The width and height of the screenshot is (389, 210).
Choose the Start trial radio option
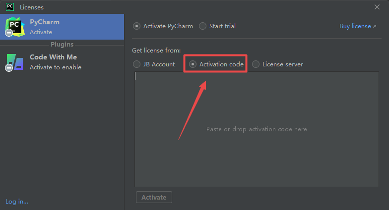click(202, 26)
